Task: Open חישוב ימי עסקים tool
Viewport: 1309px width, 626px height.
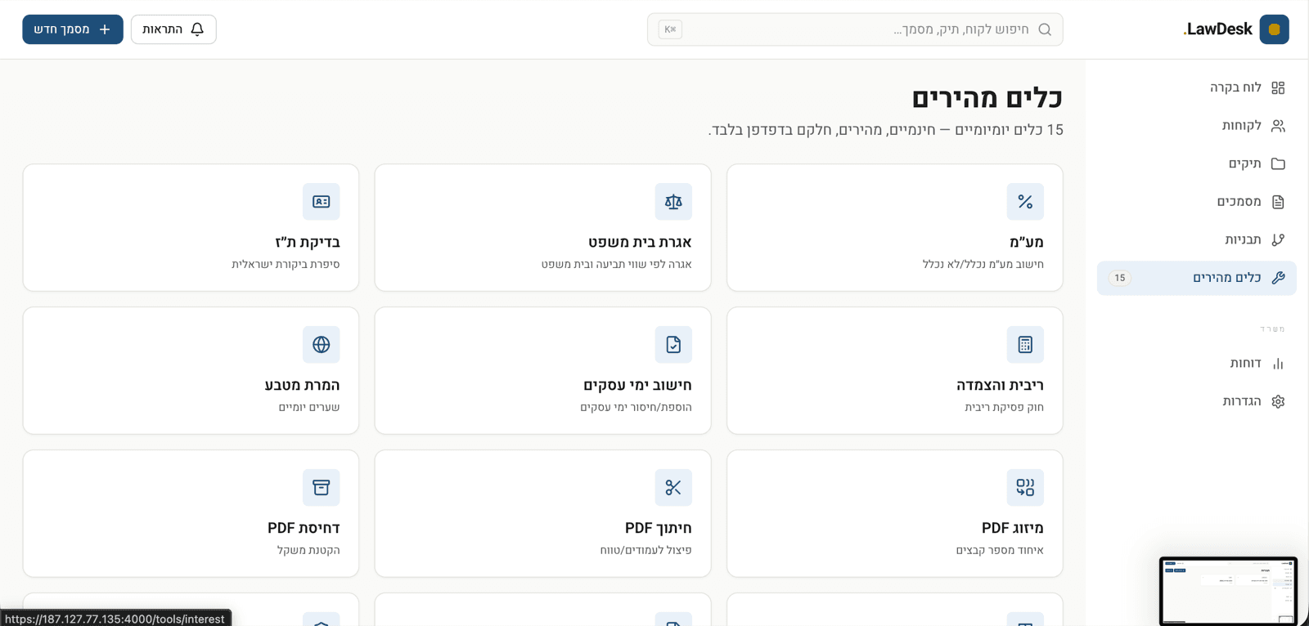Action: point(637,385)
